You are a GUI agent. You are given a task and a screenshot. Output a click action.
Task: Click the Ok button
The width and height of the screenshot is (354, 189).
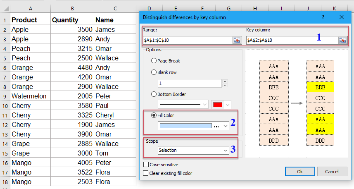(x=299, y=171)
